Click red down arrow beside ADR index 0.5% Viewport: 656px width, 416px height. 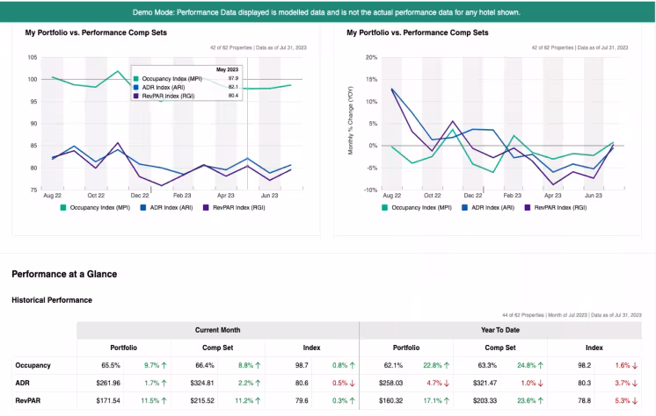click(x=352, y=383)
